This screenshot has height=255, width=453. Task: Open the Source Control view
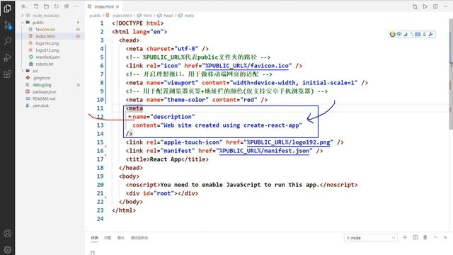8,25
